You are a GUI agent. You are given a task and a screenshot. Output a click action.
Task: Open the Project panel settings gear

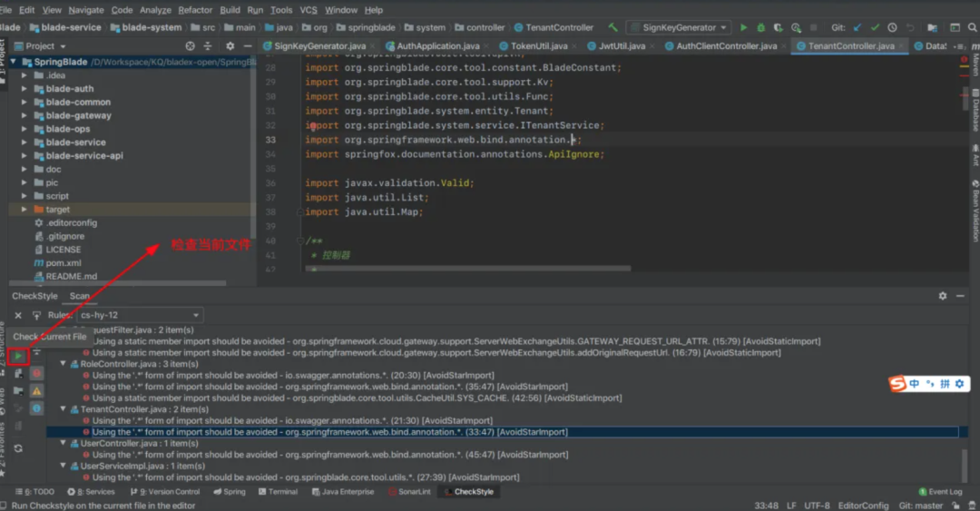[x=230, y=45]
